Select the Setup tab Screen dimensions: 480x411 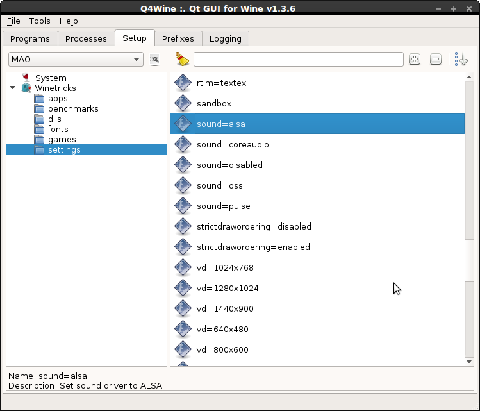click(x=135, y=38)
